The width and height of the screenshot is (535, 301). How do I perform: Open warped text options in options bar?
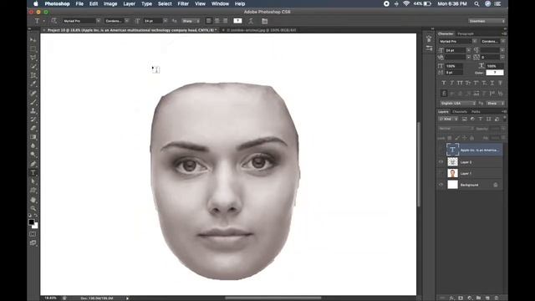pyautogui.click(x=251, y=21)
